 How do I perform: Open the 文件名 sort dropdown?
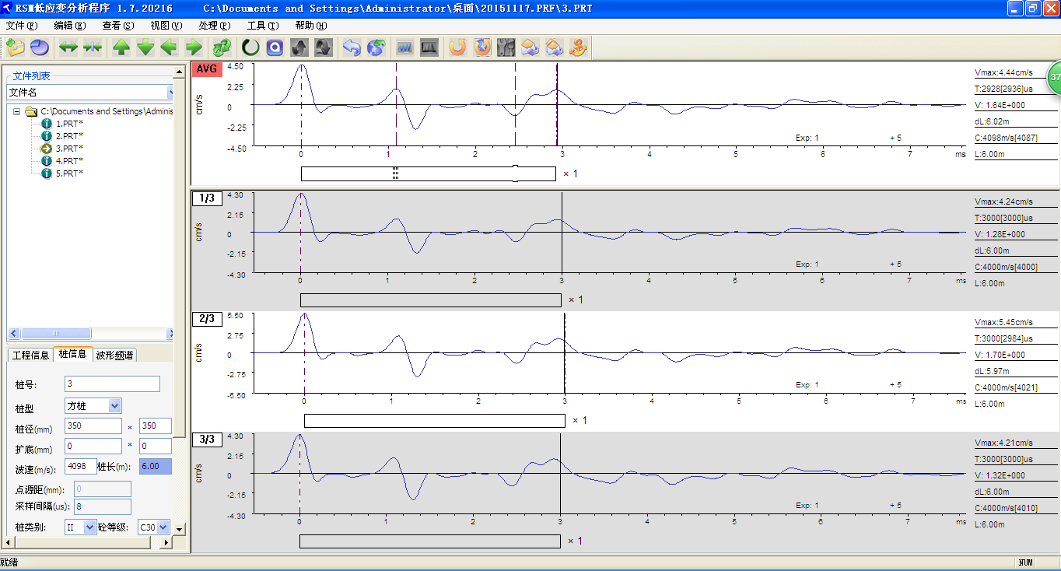click(170, 92)
